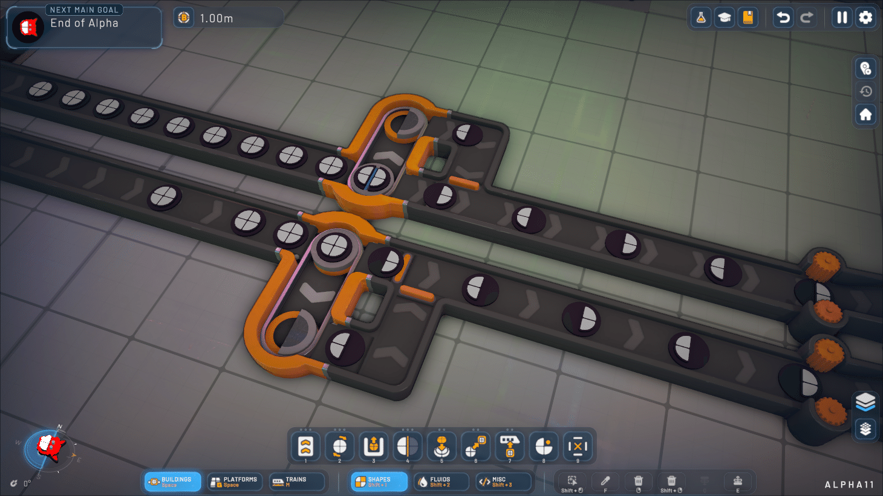Select the Fluids building category

[x=442, y=482]
